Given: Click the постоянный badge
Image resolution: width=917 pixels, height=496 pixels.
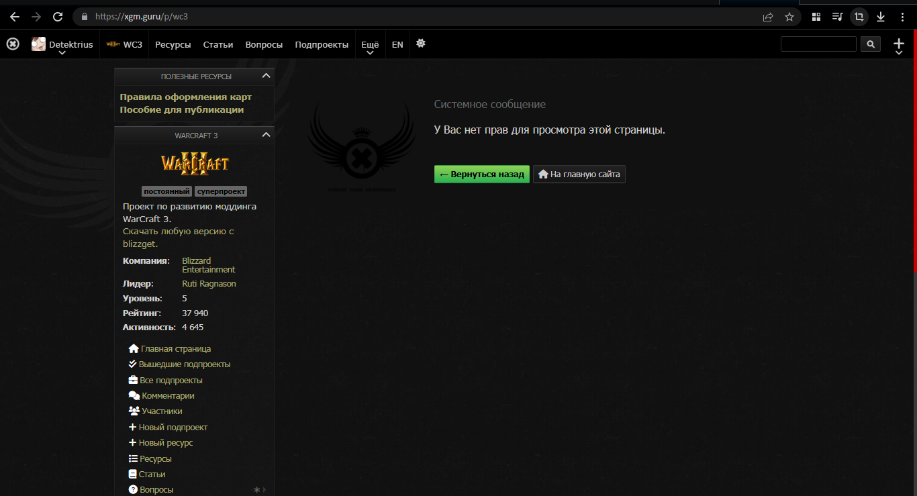Looking at the screenshot, I should [167, 191].
